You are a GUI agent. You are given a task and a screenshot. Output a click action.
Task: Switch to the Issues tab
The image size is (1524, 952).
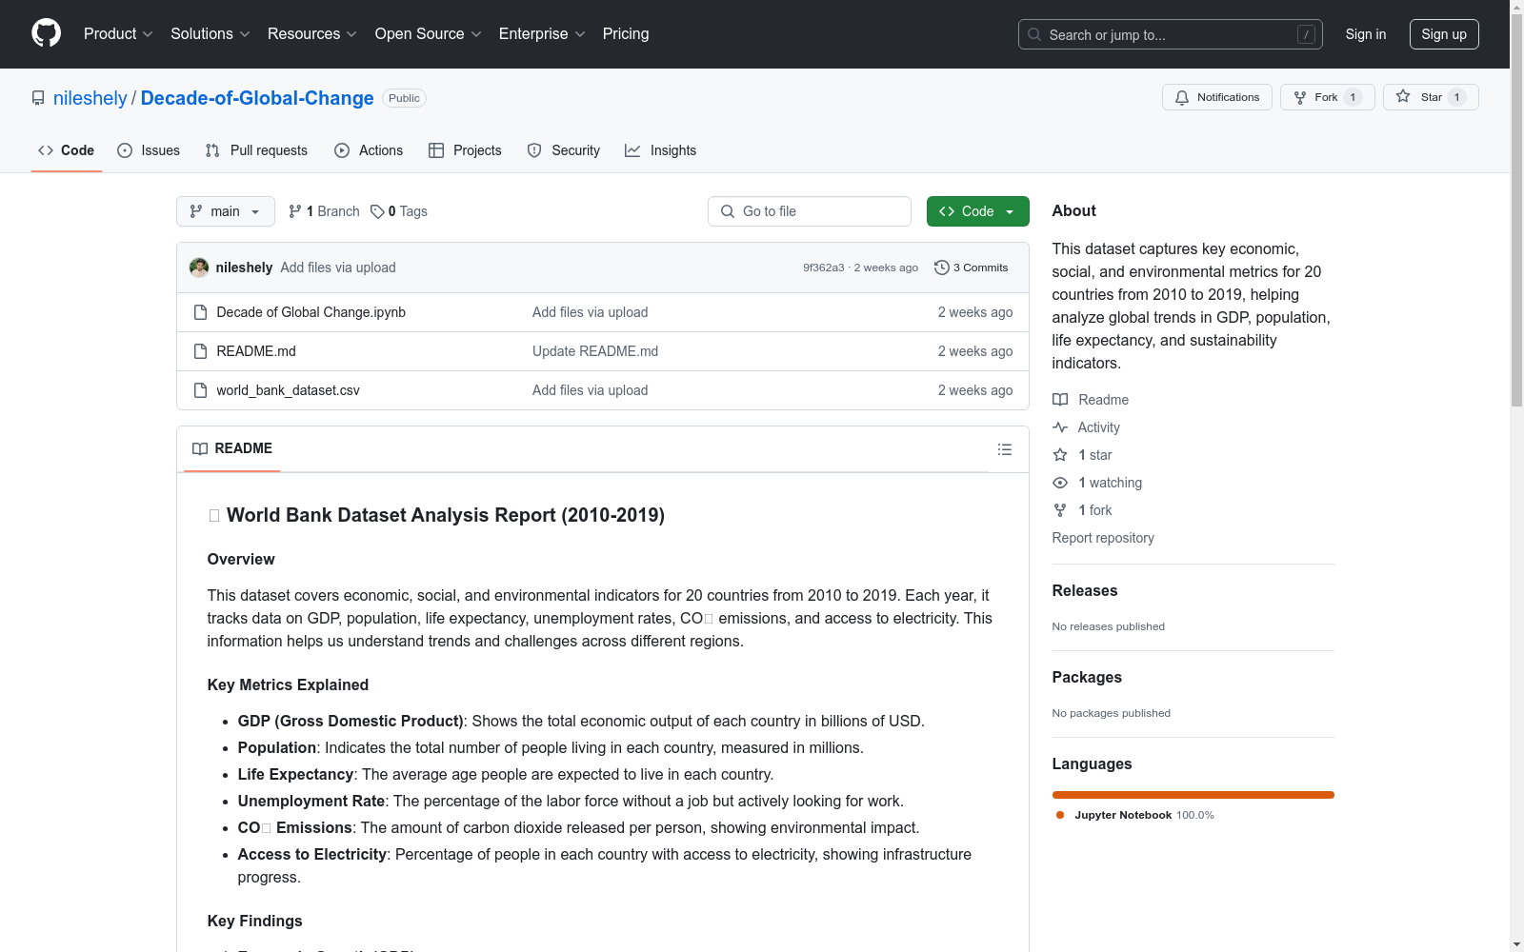[x=149, y=150]
